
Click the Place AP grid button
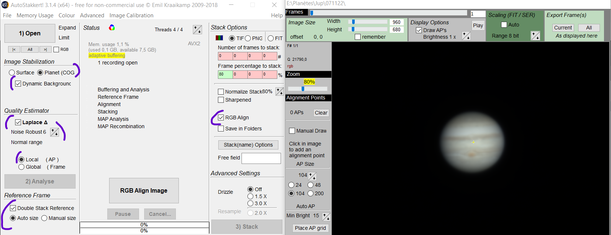tap(310, 228)
